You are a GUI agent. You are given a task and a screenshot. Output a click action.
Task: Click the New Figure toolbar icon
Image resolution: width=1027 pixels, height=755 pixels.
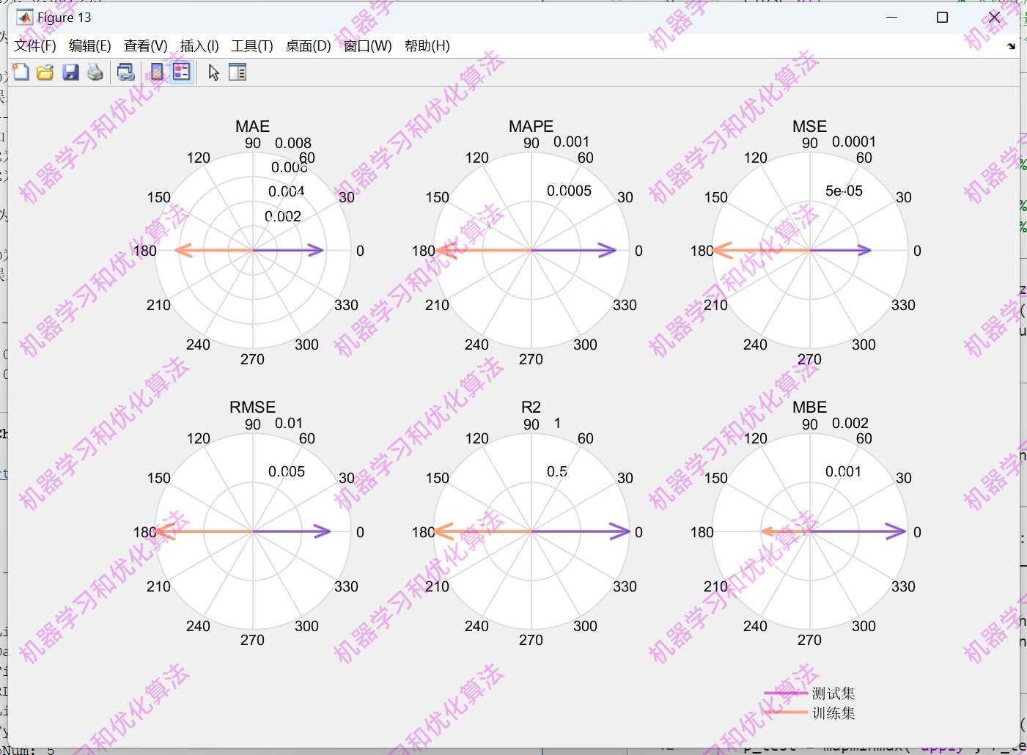pyautogui.click(x=21, y=72)
